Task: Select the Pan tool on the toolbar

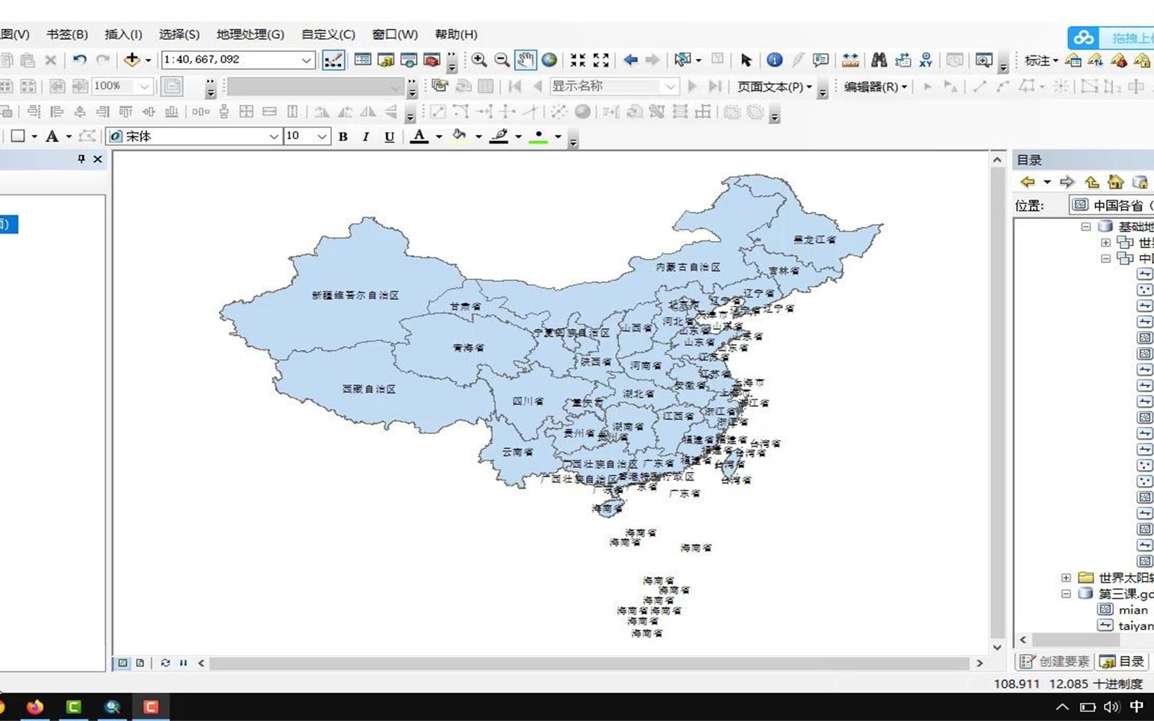Action: tap(526, 60)
